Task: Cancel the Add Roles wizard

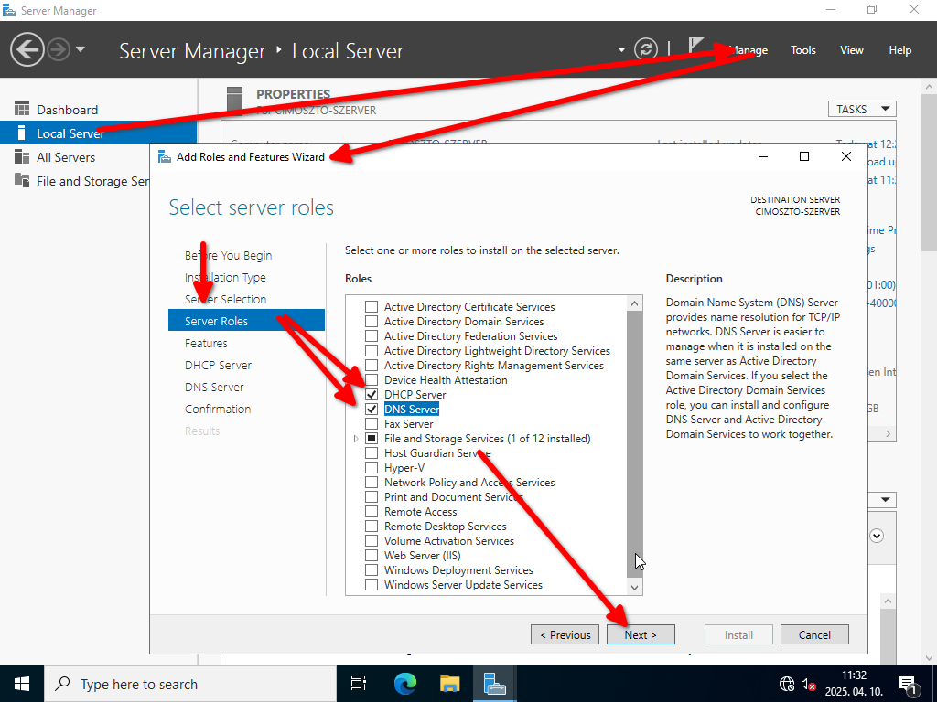Action: [814, 634]
